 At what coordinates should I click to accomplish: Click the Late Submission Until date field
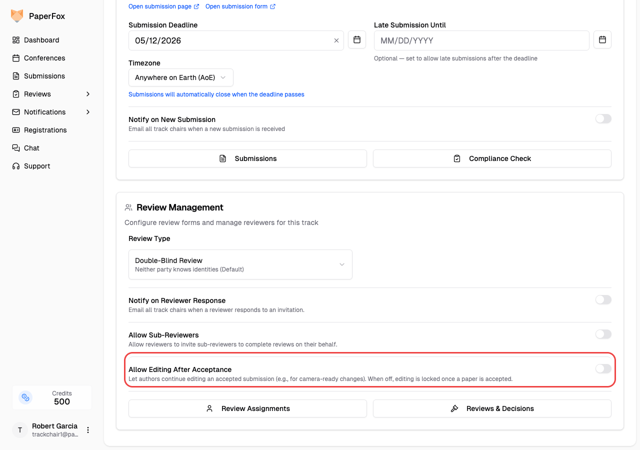pos(481,40)
